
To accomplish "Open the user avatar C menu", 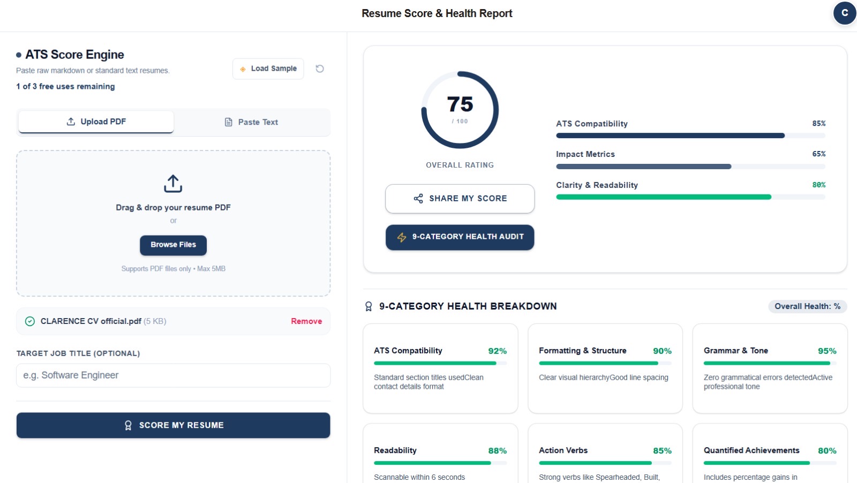I will (x=845, y=13).
